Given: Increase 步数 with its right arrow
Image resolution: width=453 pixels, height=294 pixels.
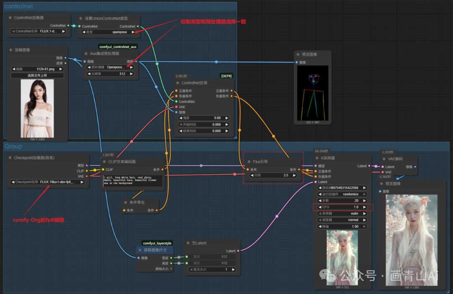Looking at the screenshot, I should 364,201.
